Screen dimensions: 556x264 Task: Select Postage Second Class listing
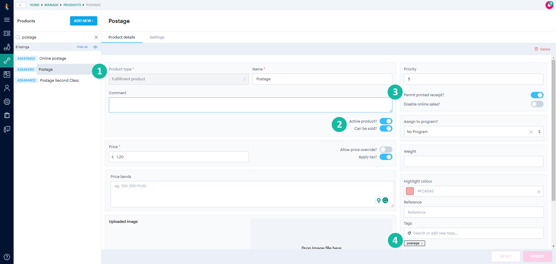coord(59,80)
